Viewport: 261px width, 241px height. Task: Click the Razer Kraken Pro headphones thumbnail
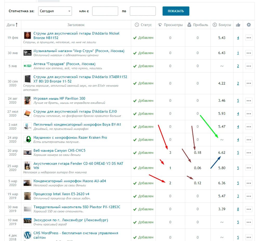(28, 139)
